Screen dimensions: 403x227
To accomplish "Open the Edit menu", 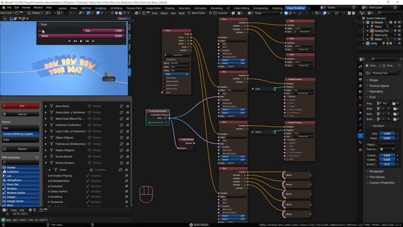I will (x=17, y=8).
